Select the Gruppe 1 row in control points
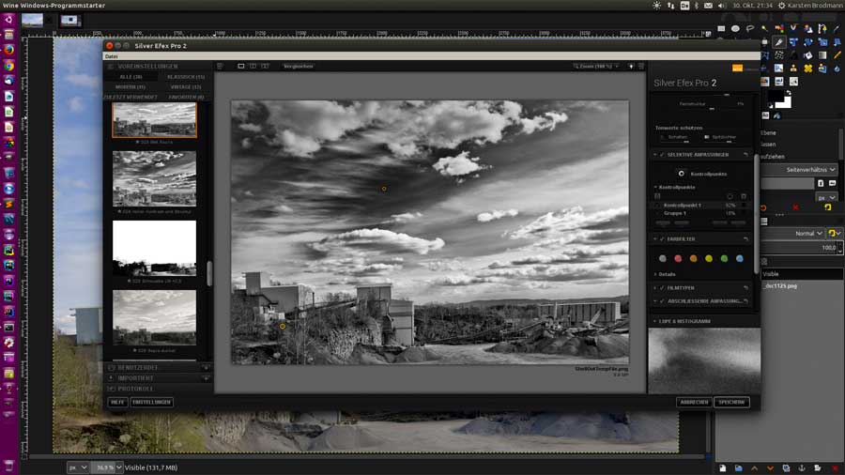Viewport: 845px width, 475px height. (700, 213)
